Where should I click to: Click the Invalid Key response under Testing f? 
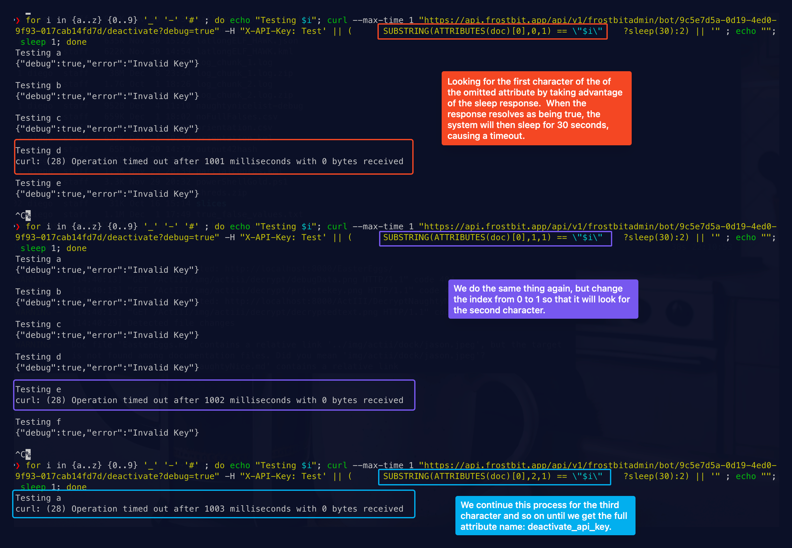107,433
